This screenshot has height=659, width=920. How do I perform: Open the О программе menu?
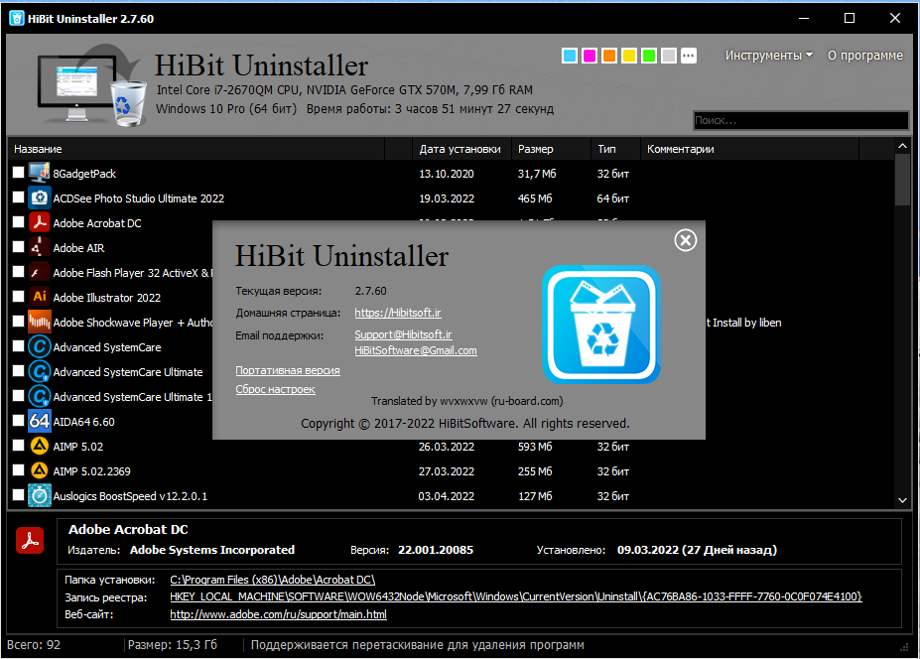coord(864,56)
